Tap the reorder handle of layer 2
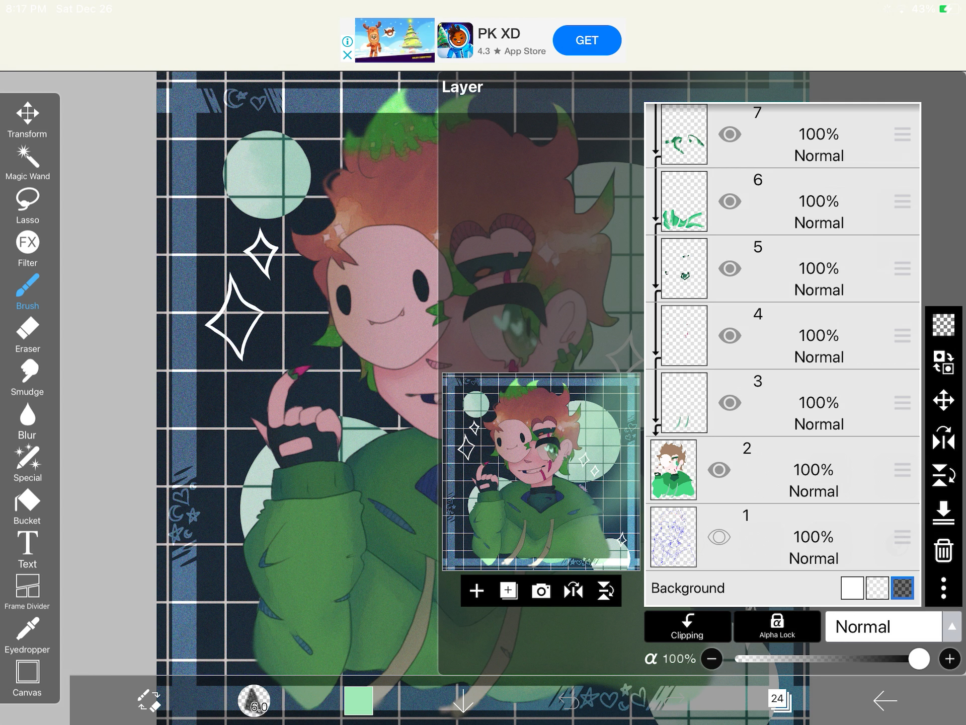966x725 pixels. point(903,470)
